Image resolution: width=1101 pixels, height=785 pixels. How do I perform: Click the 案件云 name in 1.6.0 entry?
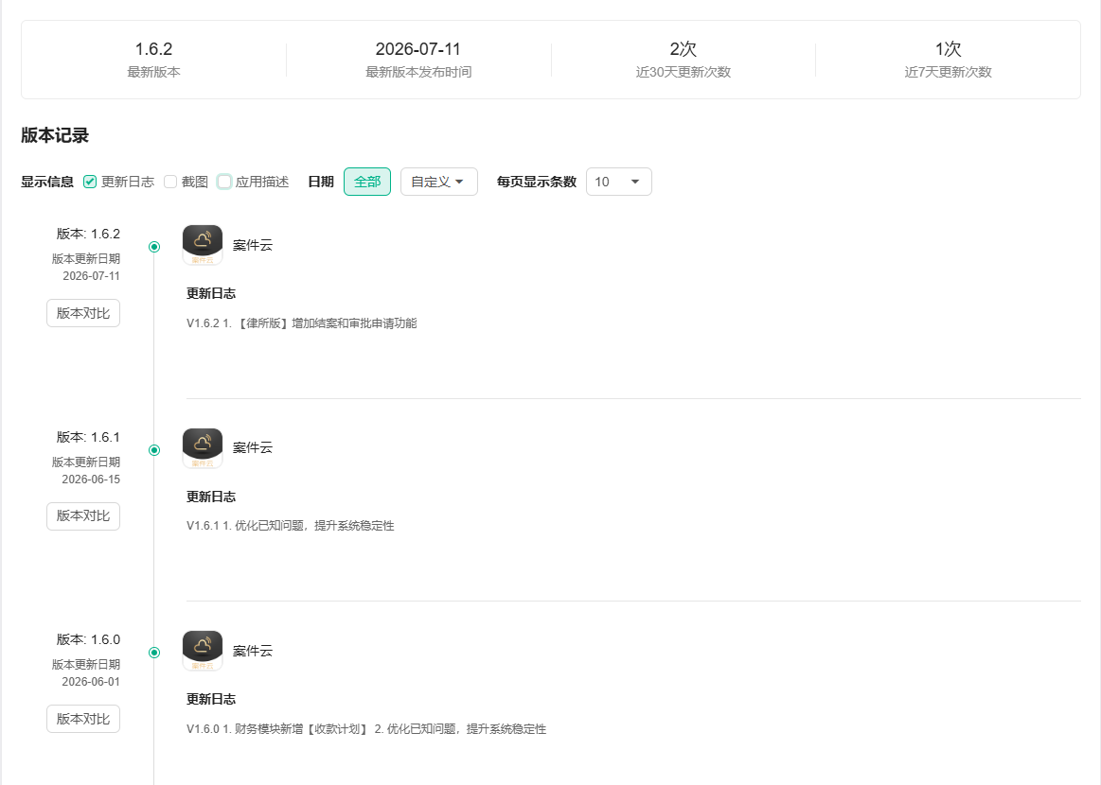point(253,651)
